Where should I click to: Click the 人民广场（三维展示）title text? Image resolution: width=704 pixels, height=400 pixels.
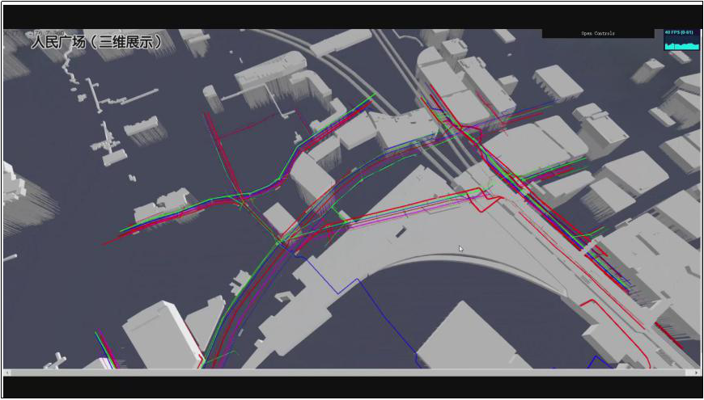[96, 43]
